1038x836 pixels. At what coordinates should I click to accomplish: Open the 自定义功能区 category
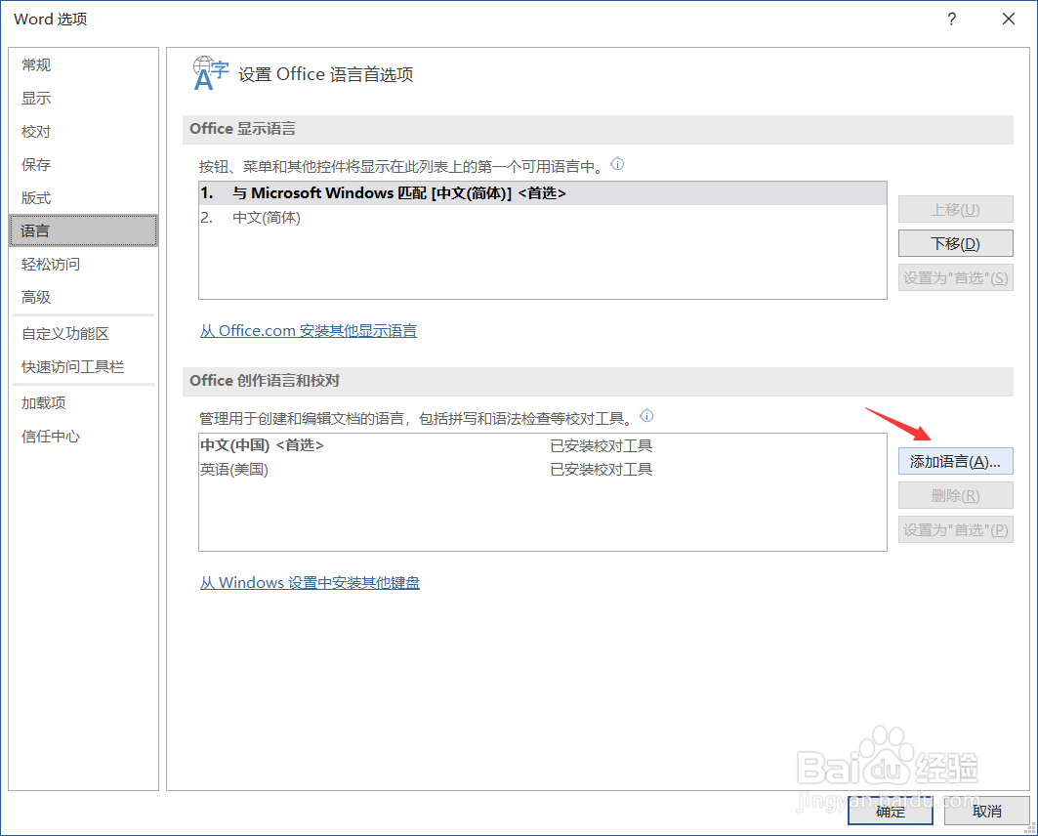click(83, 334)
